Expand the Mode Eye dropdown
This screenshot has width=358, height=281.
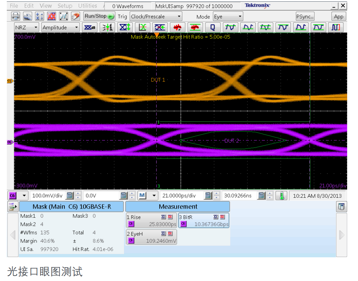pyautogui.click(x=227, y=16)
